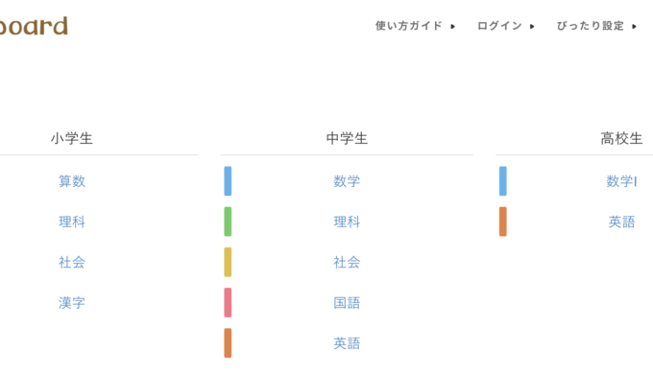Open 社会 under 小学生
Image resolution: width=653 pixels, height=374 pixels.
coord(72,262)
